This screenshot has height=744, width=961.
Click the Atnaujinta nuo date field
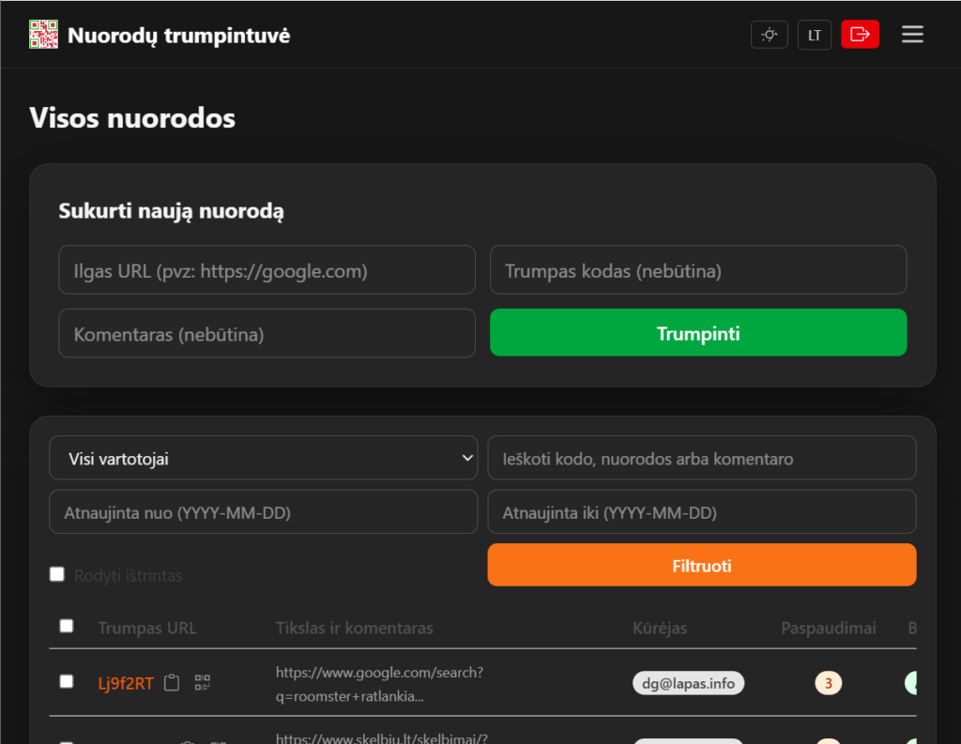pyautogui.click(x=264, y=511)
